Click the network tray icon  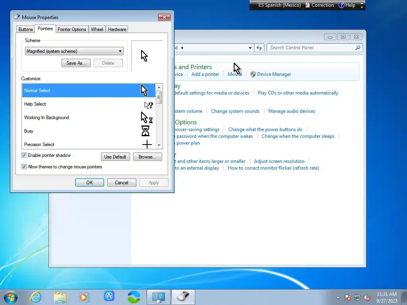point(357,297)
